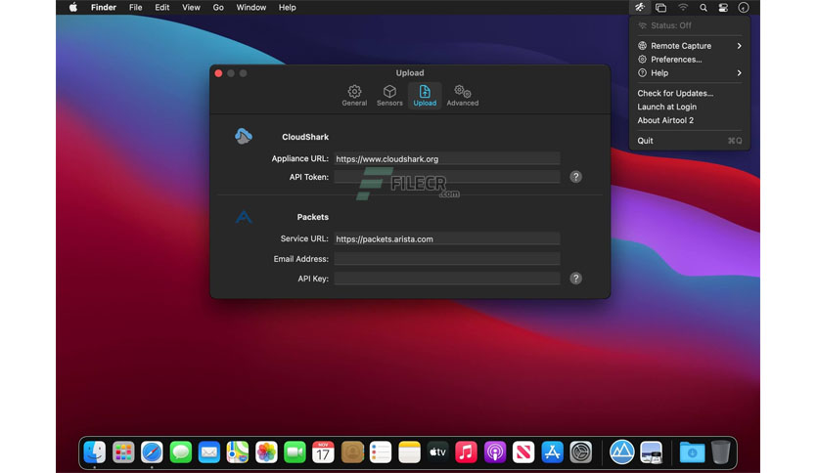818x473 pixels.
Task: Open Finder from the Dock
Action: [95, 452]
